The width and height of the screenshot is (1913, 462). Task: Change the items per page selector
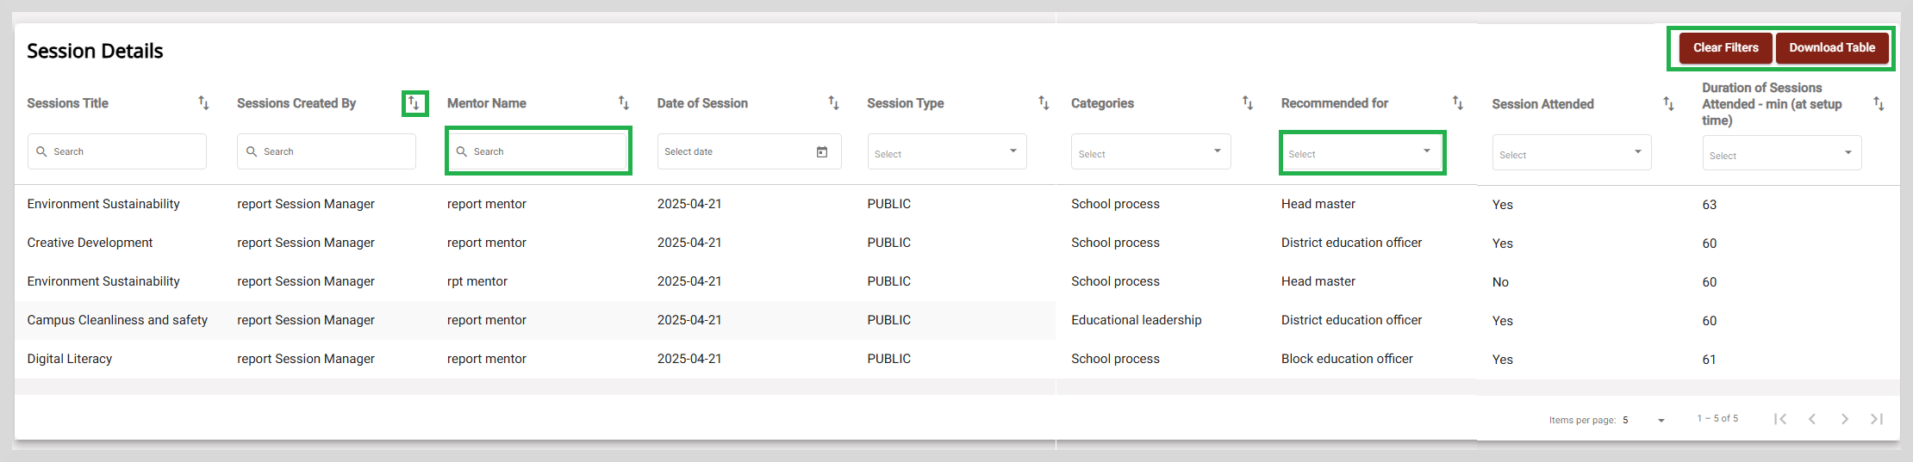[1644, 420]
